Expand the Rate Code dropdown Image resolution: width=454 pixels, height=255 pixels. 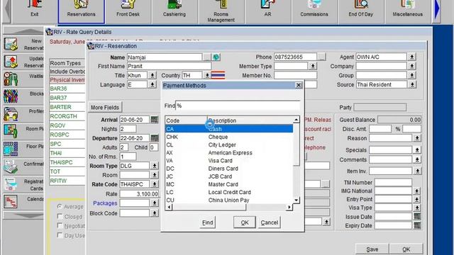point(155,184)
